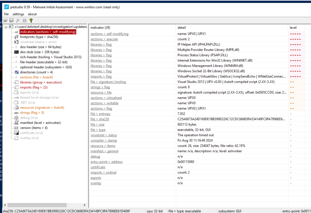Expand the sections (file > AutoIt) node
The image size is (311, 213).
click(16, 77)
